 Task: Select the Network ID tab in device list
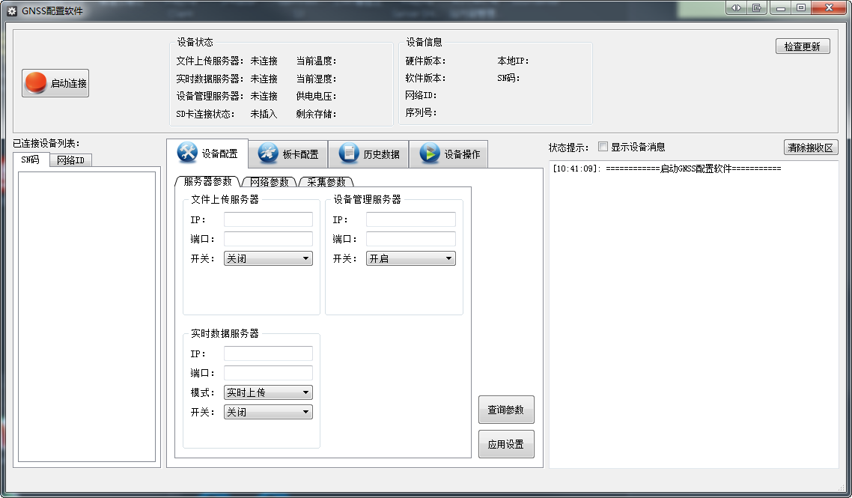(x=70, y=160)
